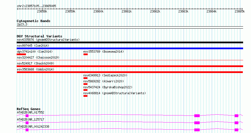
Task: Click the blue nsv997445 variant bar
Action: (130, 48)
